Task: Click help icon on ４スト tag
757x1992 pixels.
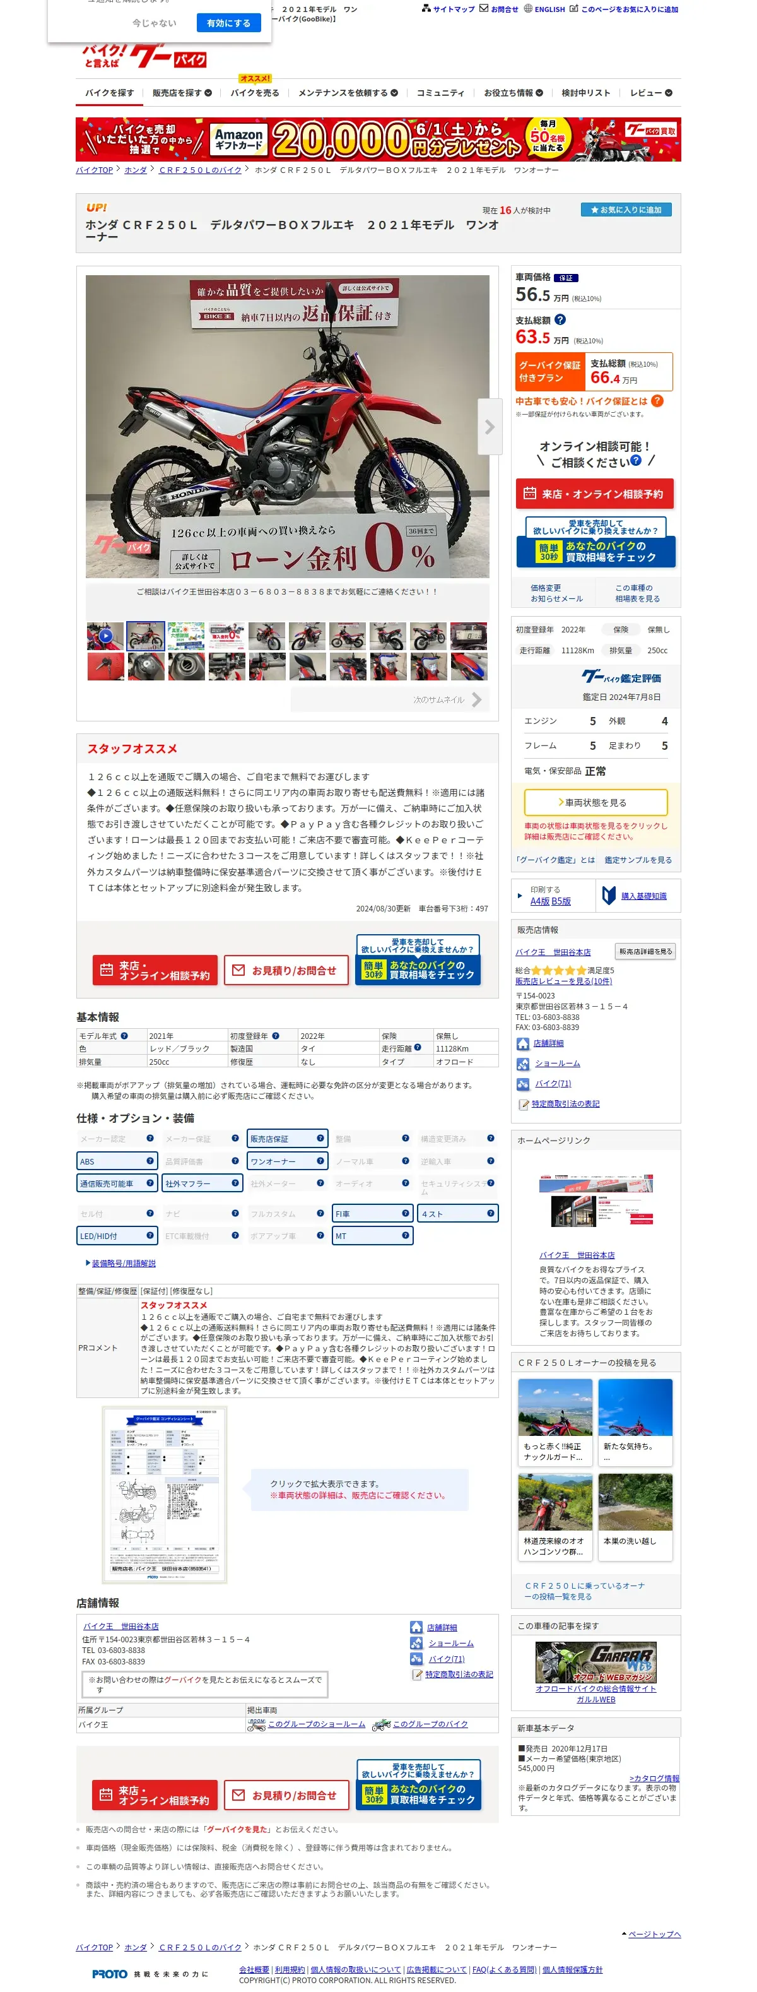Action: coord(490,1212)
